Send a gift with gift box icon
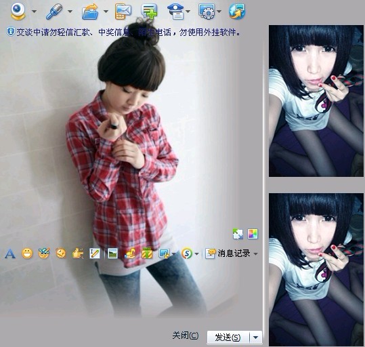Screen dimensions: 365x347 [147, 253]
